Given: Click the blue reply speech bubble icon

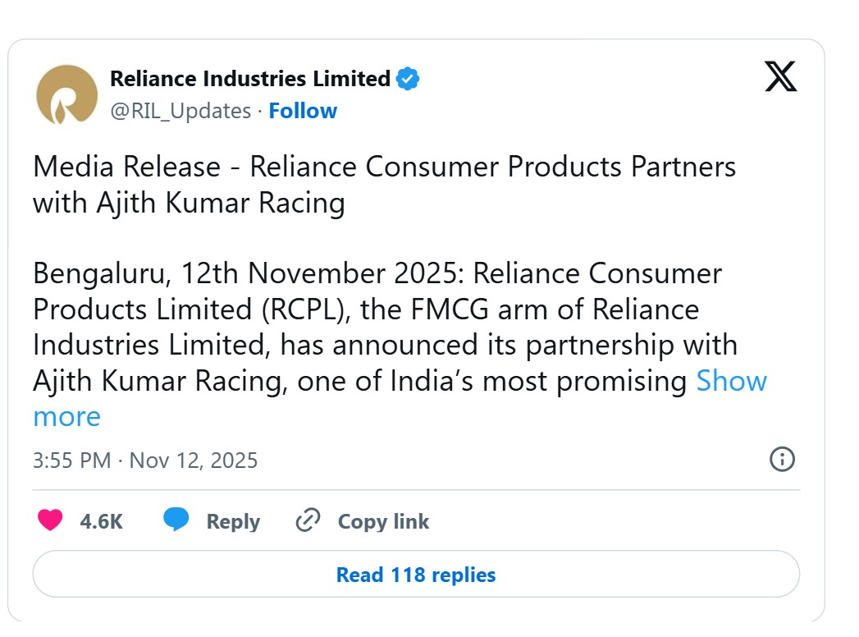Looking at the screenshot, I should [x=176, y=520].
